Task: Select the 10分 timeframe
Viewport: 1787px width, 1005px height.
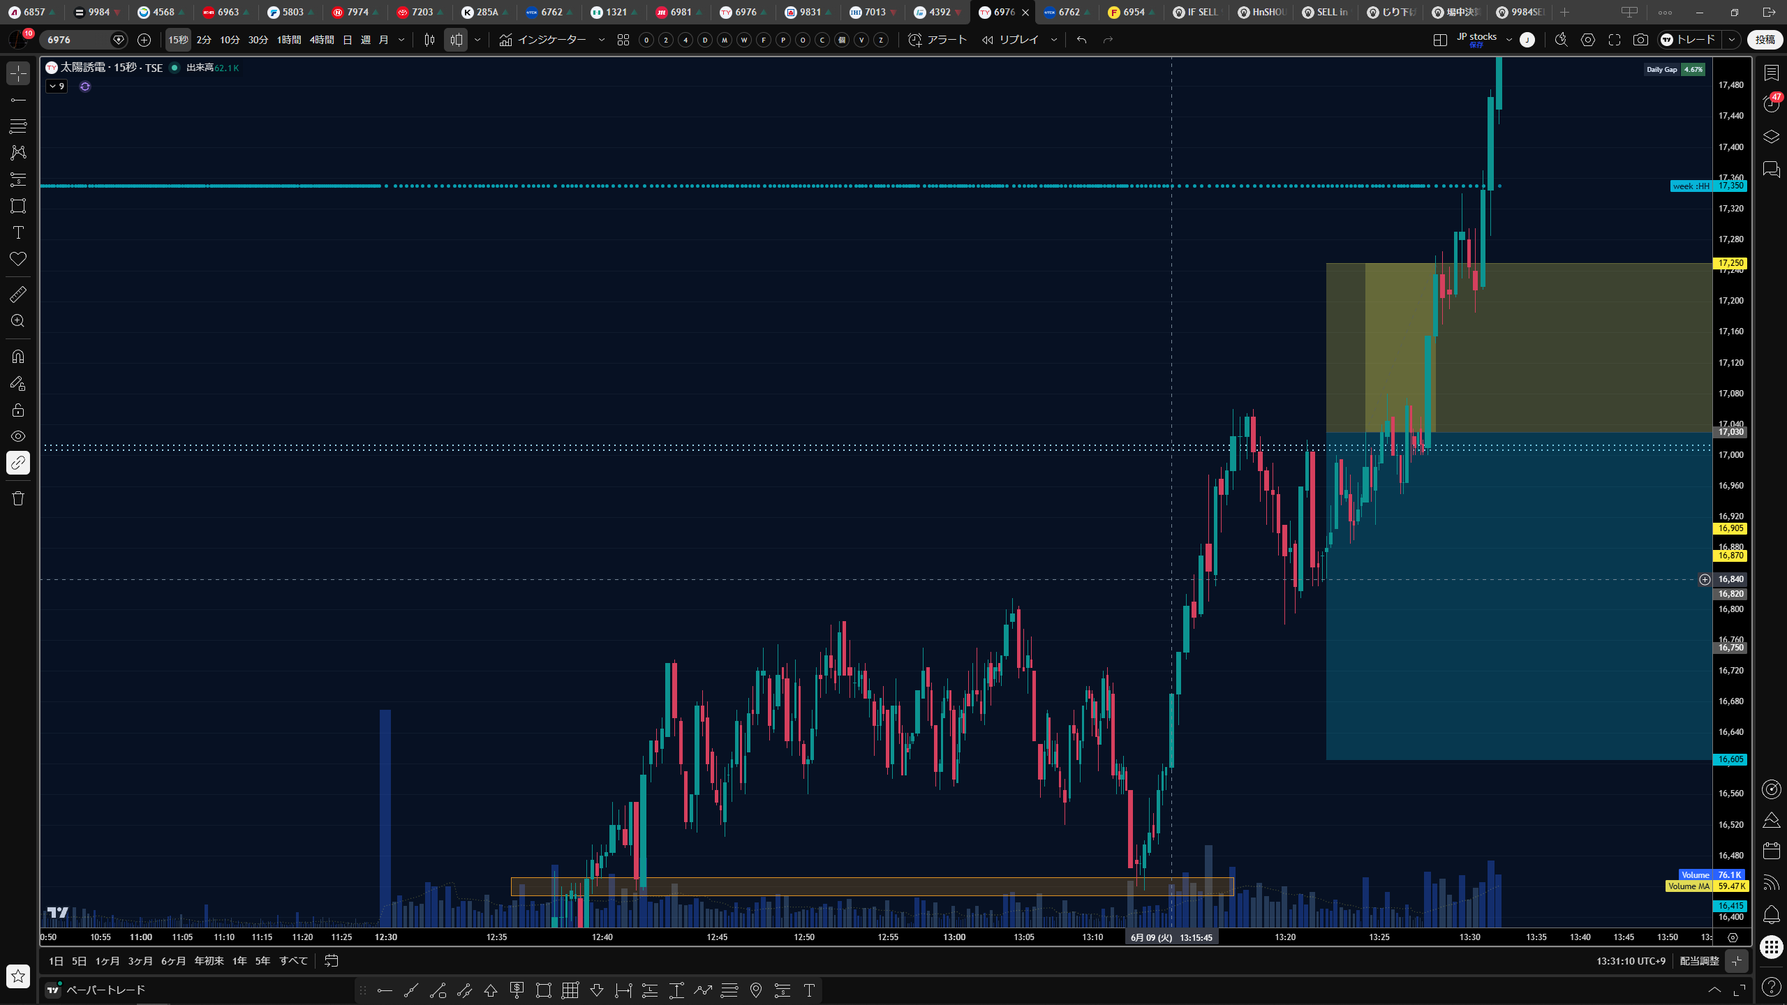Action: point(230,40)
